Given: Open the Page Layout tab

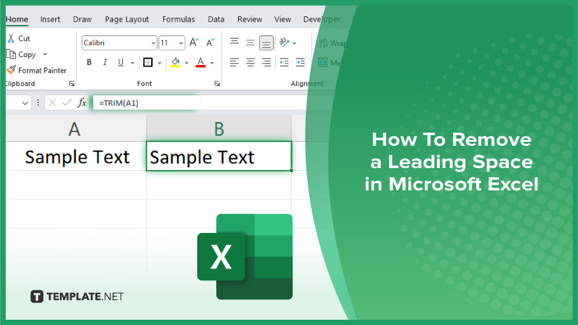Looking at the screenshot, I should pyautogui.click(x=127, y=19).
